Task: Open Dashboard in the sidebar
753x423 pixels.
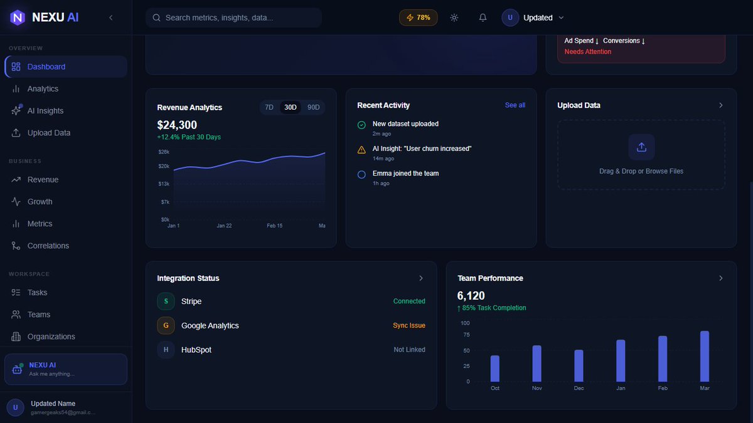Action: coord(66,66)
